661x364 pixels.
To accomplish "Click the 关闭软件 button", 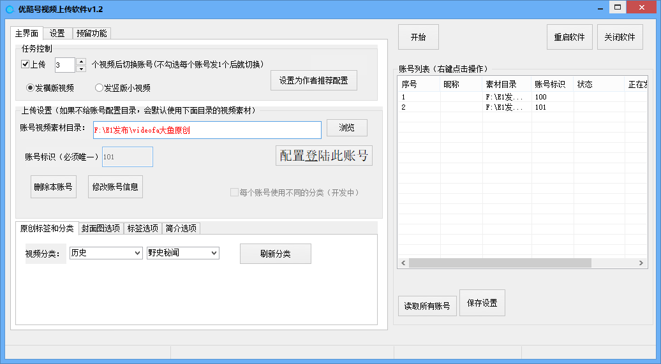I will [x=620, y=37].
